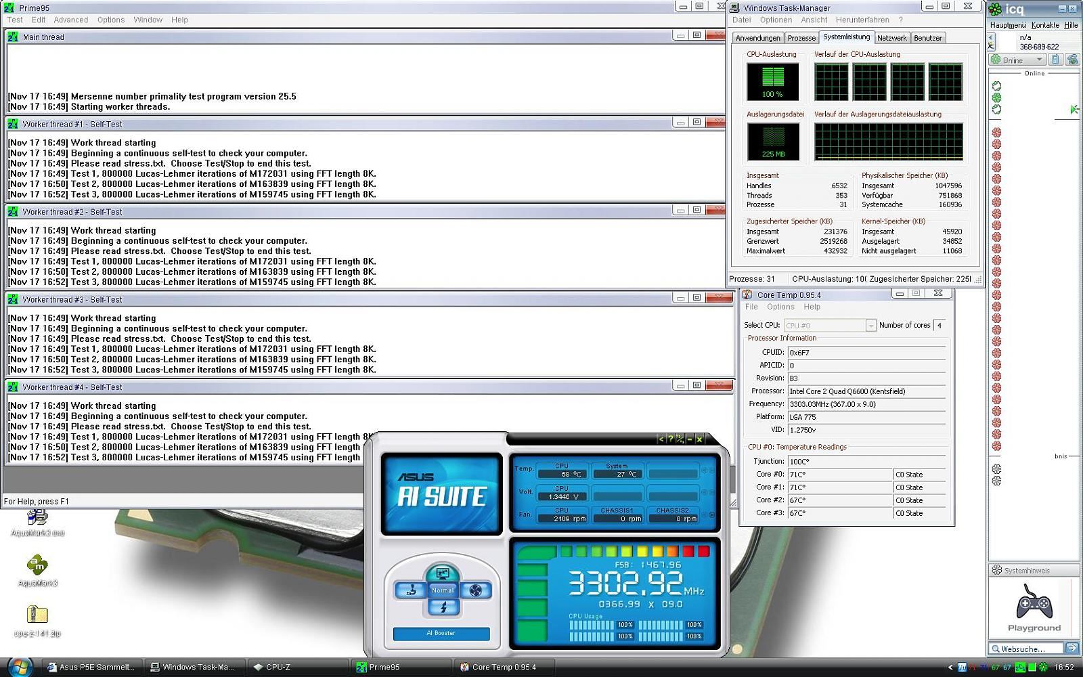The width and height of the screenshot is (1083, 677).
Task: Click the Auslagerungsdatei 225 MB gauge
Action: point(772,141)
